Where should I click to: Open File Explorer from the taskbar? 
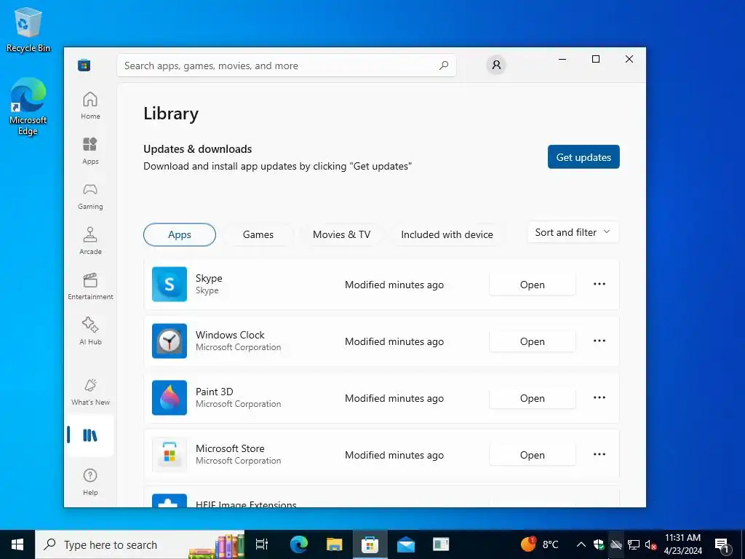[x=335, y=544]
